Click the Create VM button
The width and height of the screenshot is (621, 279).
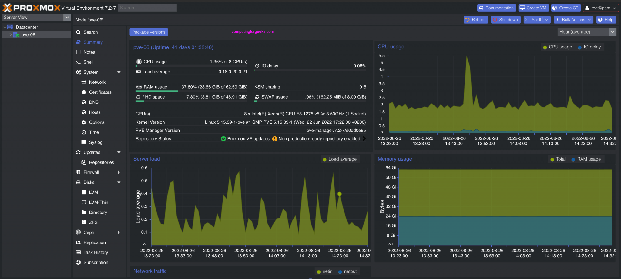tap(533, 8)
